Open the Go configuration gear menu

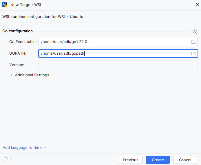[195, 31]
